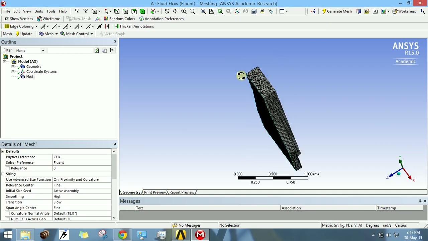Click the abc annotation icon
428x241 pixels.
pos(367,11)
